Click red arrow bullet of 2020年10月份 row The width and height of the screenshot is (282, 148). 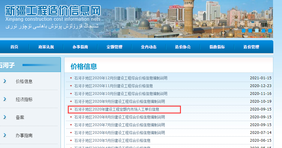click(71, 94)
